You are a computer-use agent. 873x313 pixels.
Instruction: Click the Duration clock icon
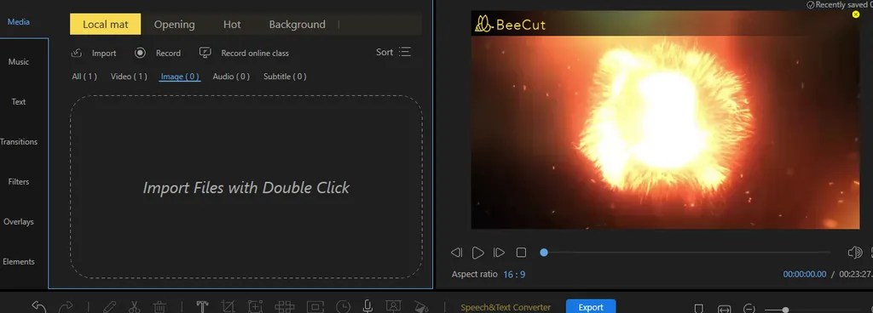coord(344,307)
